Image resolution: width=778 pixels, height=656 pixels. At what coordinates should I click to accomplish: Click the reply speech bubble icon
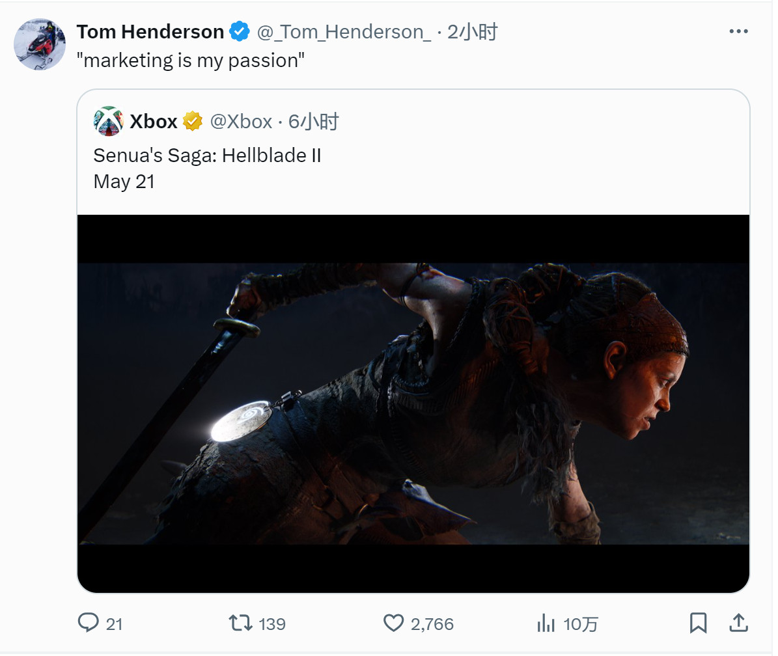[89, 623]
